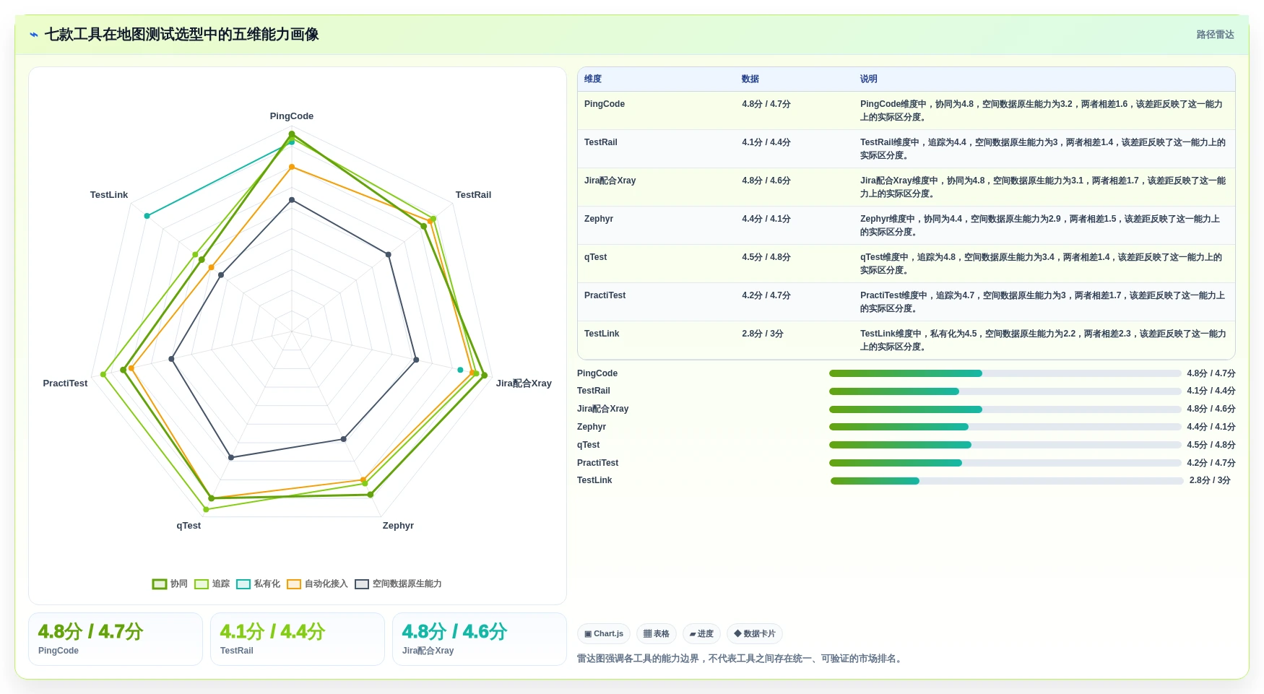This screenshot has width=1264, height=694.
Task: Open the Jira配合Xray 4.8分 / 4.6分 data card
Action: pos(480,639)
